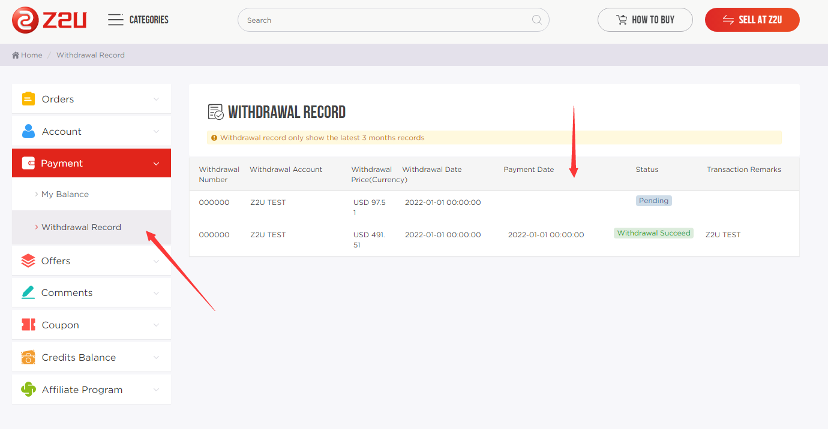Click the Payment wallet icon
Image resolution: width=828 pixels, height=429 pixels.
[28, 163]
